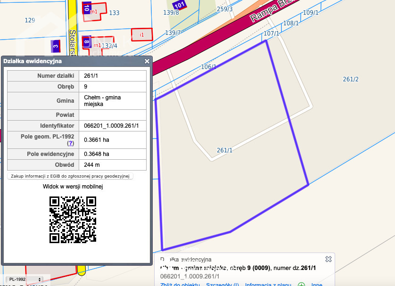Click the mobile version QR code
The image size is (395, 286).
73,220
